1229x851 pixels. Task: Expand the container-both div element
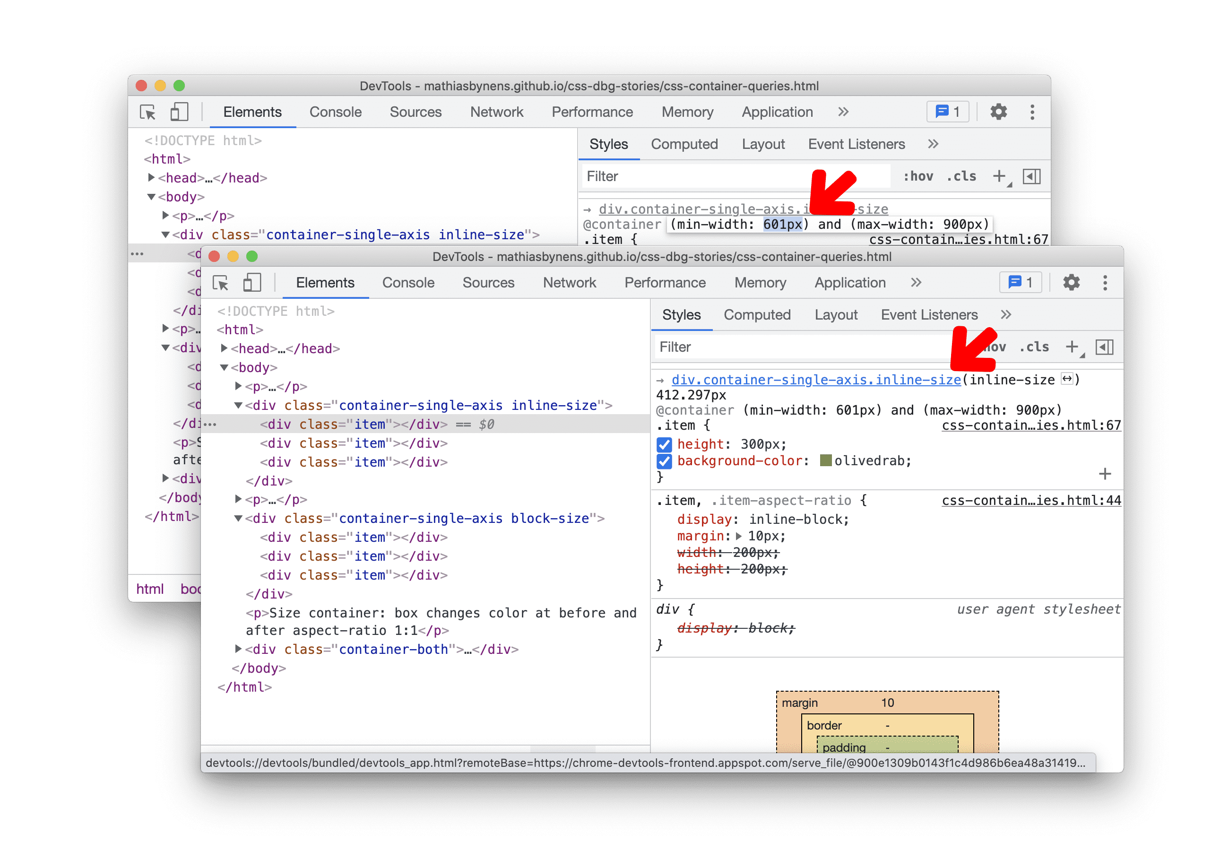[233, 651]
